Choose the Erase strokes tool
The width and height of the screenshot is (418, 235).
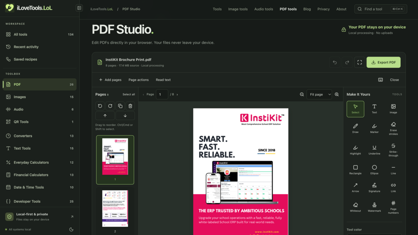click(x=393, y=128)
